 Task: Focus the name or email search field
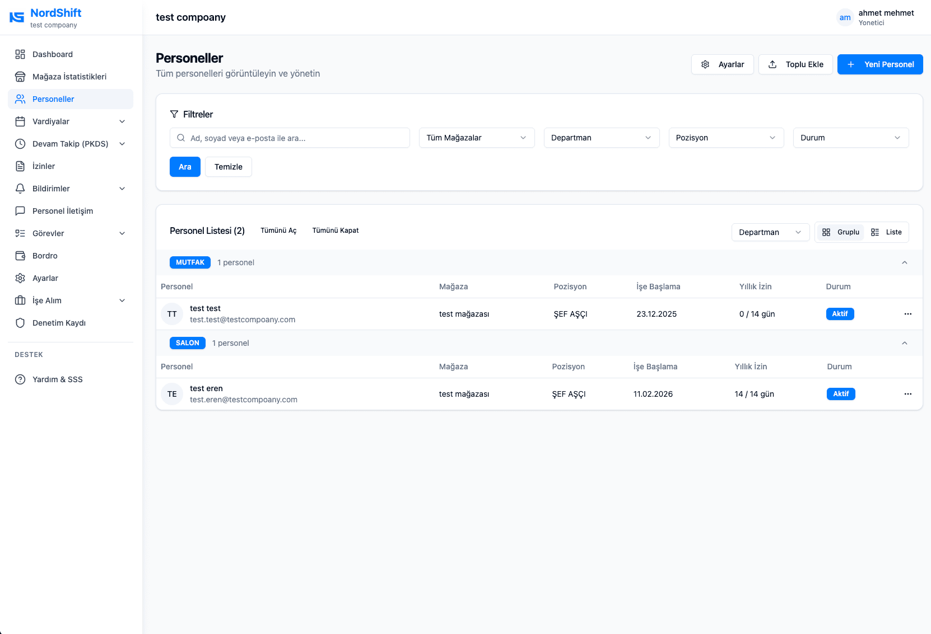pyautogui.click(x=290, y=138)
